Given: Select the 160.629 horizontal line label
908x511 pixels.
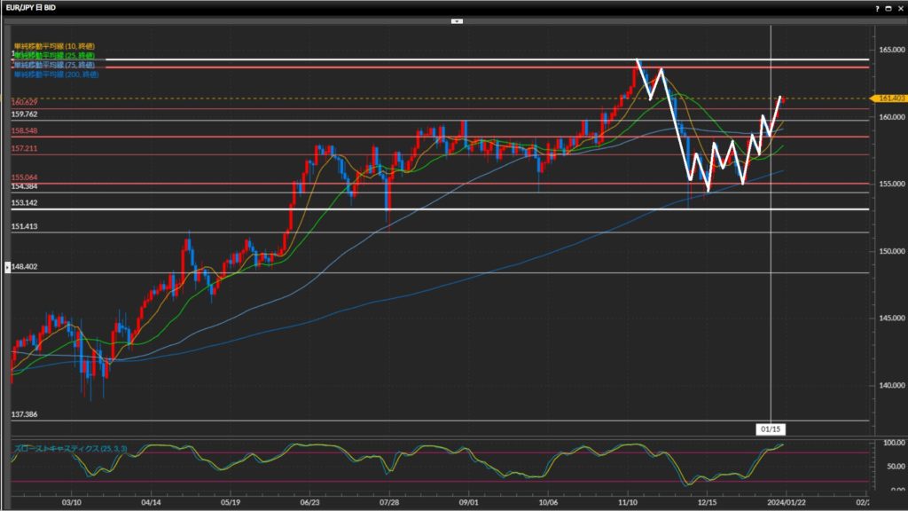Looking at the screenshot, I should point(24,103).
